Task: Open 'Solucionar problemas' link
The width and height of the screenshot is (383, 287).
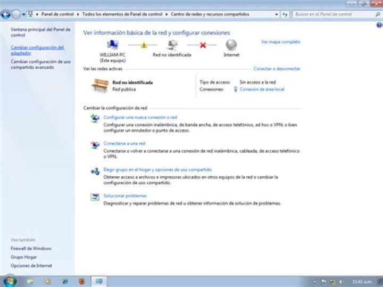Action: [125, 196]
